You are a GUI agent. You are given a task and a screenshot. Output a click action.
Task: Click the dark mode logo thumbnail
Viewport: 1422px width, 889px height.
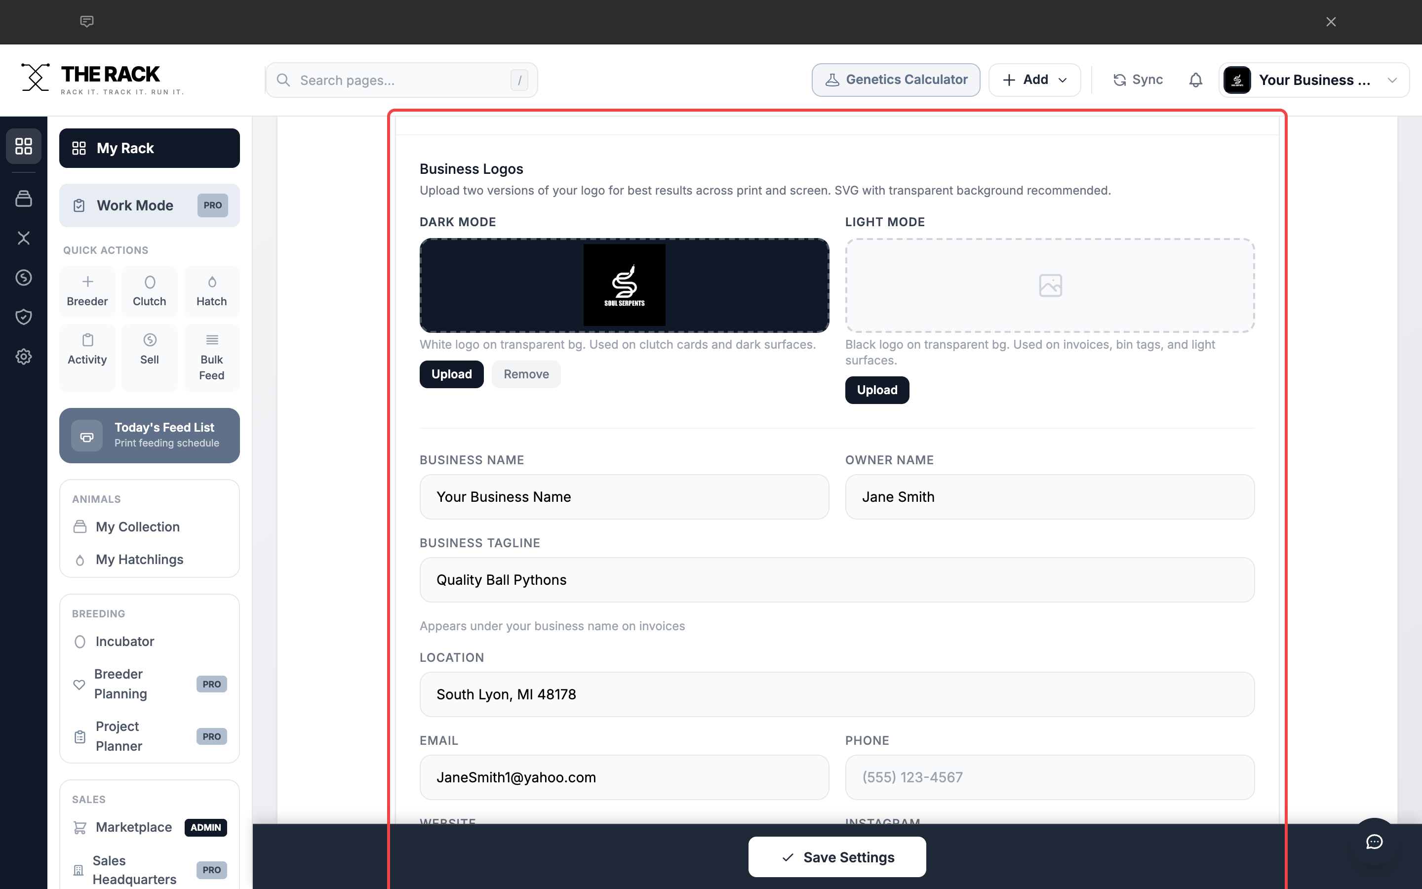(x=624, y=285)
